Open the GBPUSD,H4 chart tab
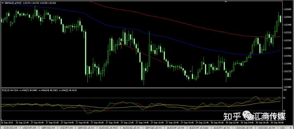Screen dimensions: 294x129 tap(48, 128)
